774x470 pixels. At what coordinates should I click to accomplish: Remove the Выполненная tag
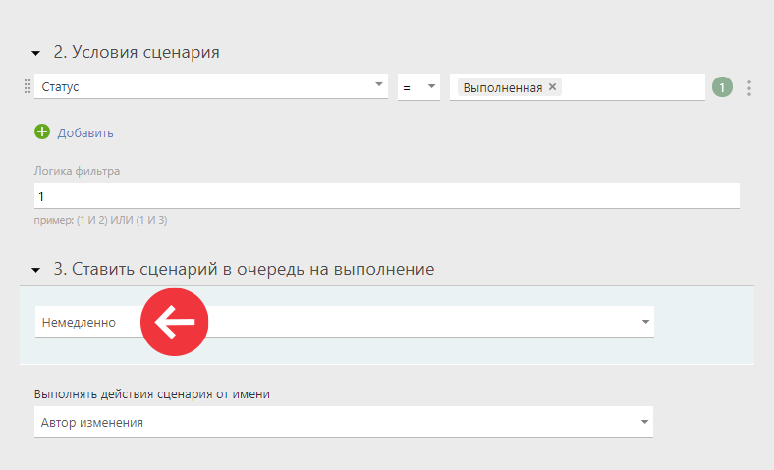tap(552, 86)
